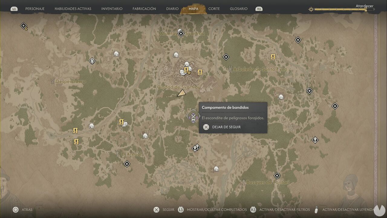Toggle ACTIVAR/DESACTIVAR FILTROS
This screenshot has width=387, height=218.
pyautogui.click(x=284, y=210)
